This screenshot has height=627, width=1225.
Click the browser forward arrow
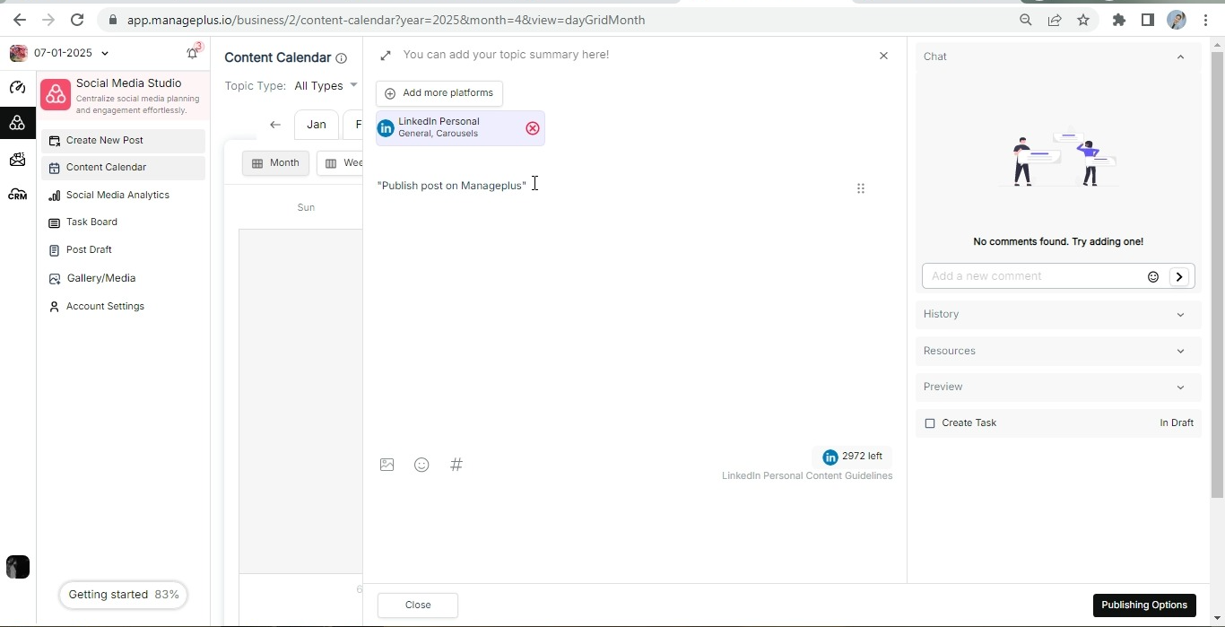(48, 20)
